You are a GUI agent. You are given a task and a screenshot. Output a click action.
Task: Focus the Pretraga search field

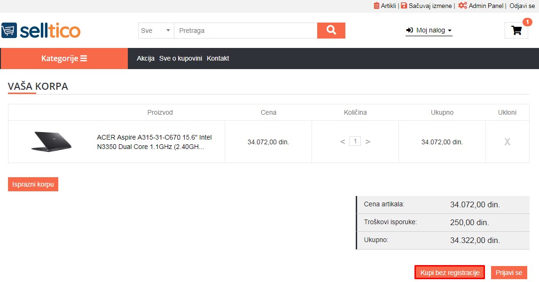point(245,31)
